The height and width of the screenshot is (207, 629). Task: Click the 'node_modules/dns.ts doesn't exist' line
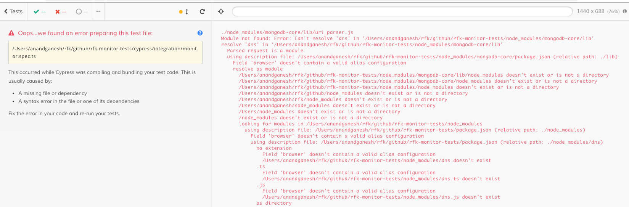381,179
